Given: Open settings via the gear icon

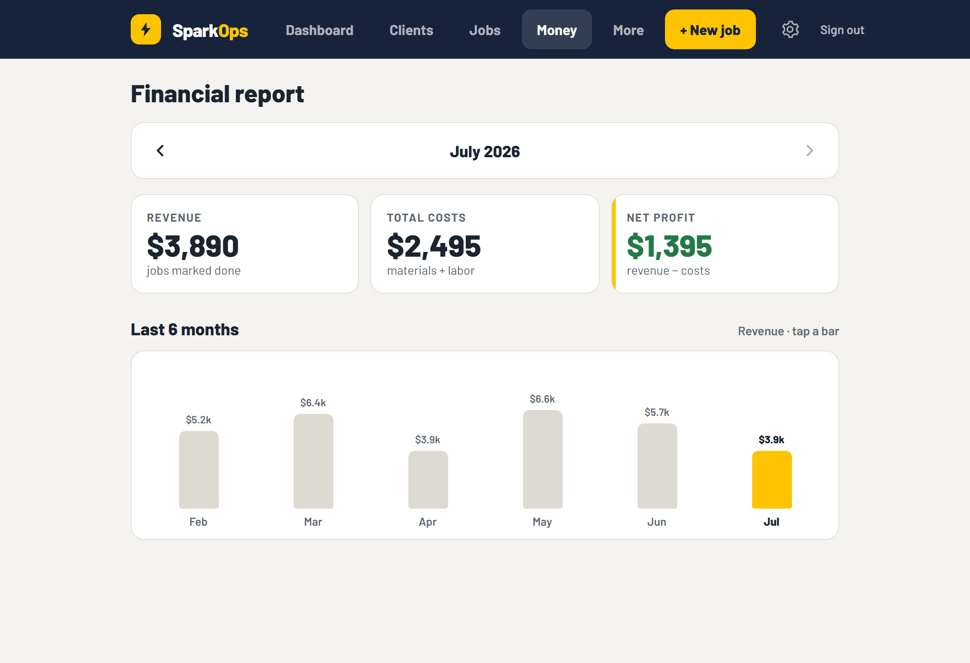Looking at the screenshot, I should click(790, 29).
